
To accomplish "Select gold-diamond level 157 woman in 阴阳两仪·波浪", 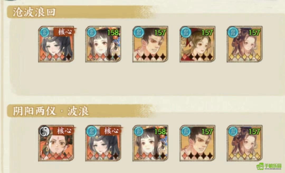I will pyautogui.click(x=245, y=143).
